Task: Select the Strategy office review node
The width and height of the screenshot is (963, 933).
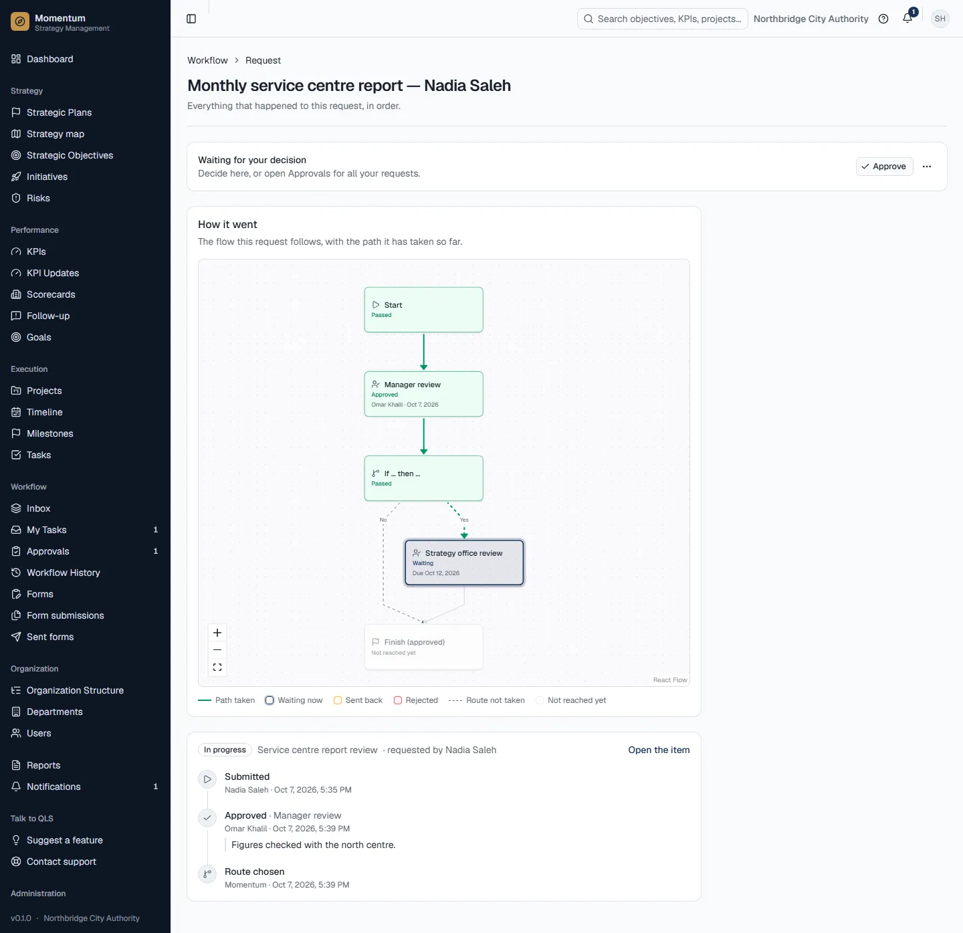Action: (x=464, y=562)
